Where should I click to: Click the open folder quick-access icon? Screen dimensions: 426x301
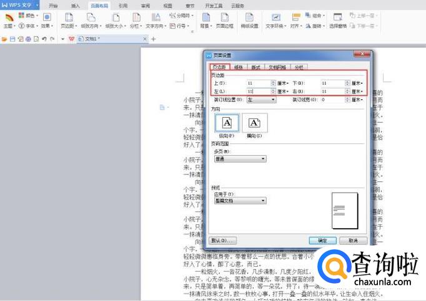click(4, 39)
